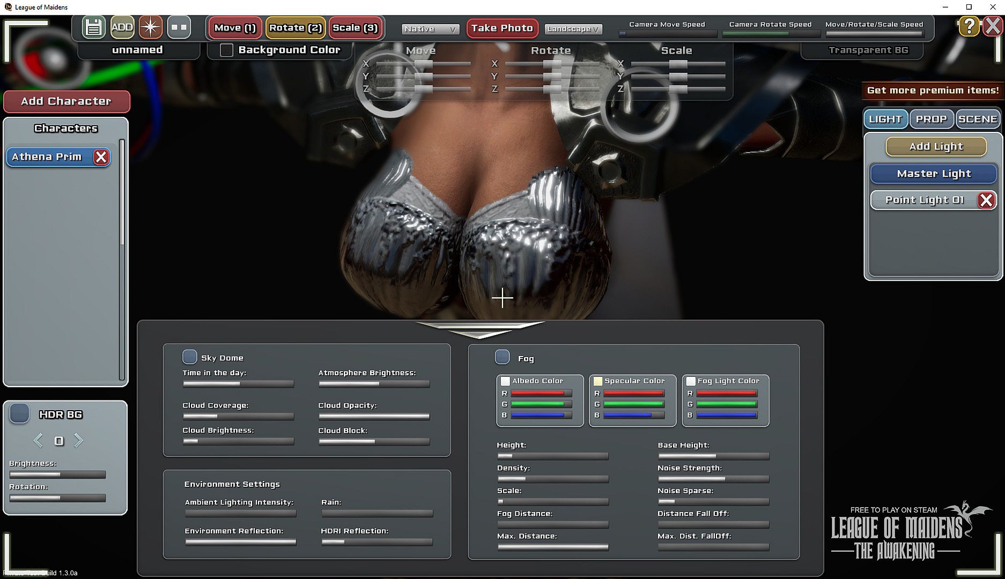Click the starburst light icon
The width and height of the screenshot is (1005, 579).
coord(151,27)
